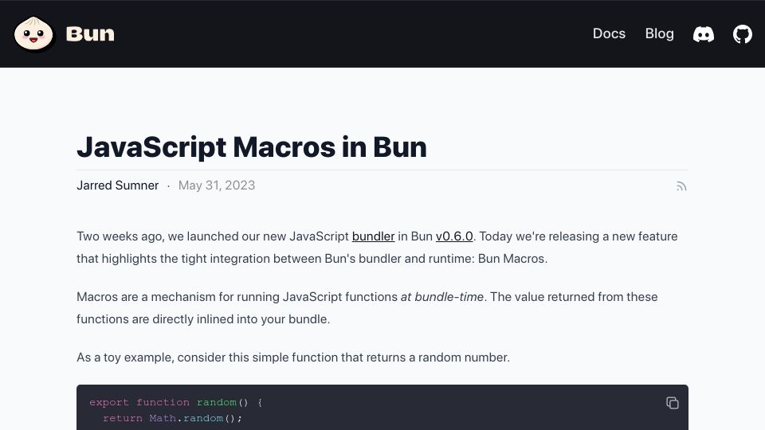The height and width of the screenshot is (430, 765).
Task: Go to the Blog page
Action: point(659,33)
